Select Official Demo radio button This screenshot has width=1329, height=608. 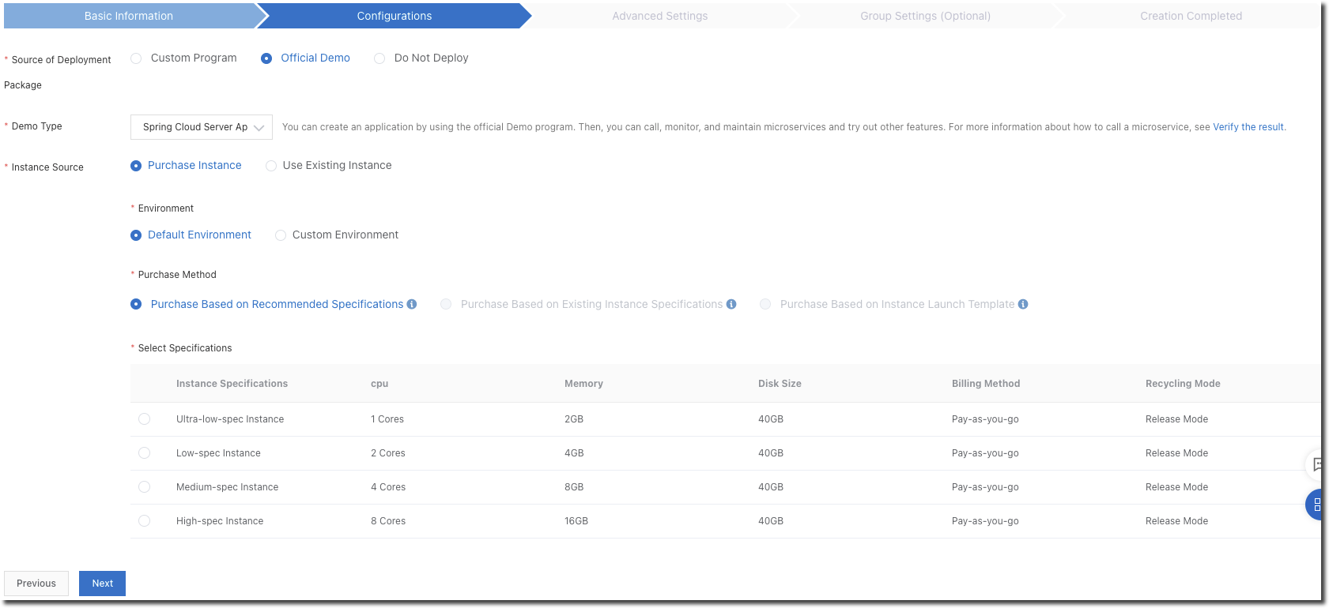(266, 58)
